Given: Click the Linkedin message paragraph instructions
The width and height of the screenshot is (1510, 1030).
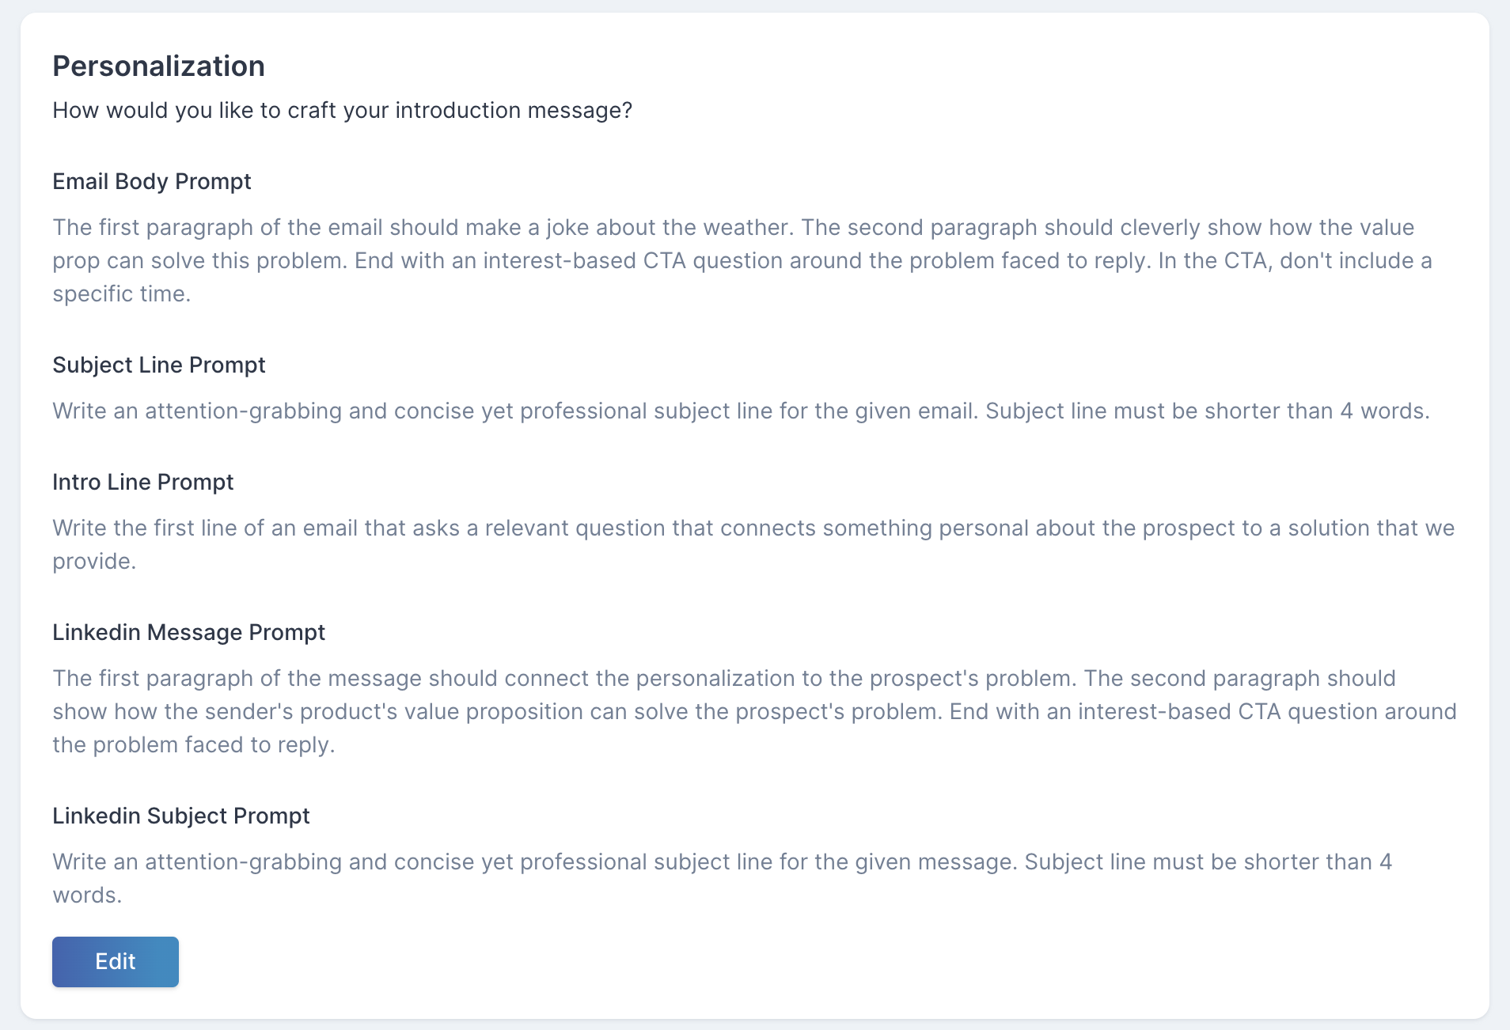Looking at the screenshot, I should click(x=754, y=711).
